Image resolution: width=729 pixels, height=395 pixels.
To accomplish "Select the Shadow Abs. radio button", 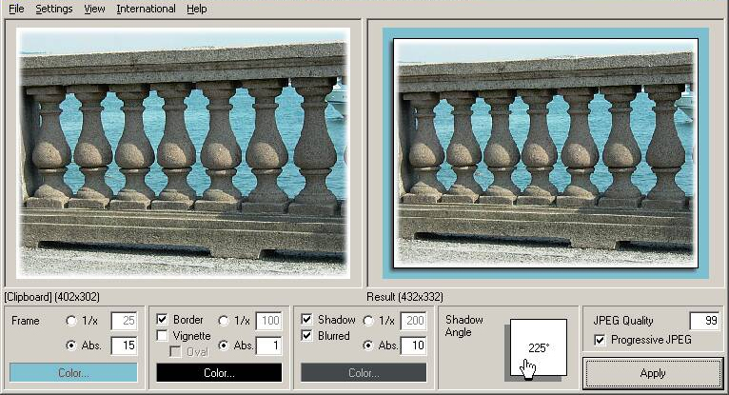I will point(368,346).
